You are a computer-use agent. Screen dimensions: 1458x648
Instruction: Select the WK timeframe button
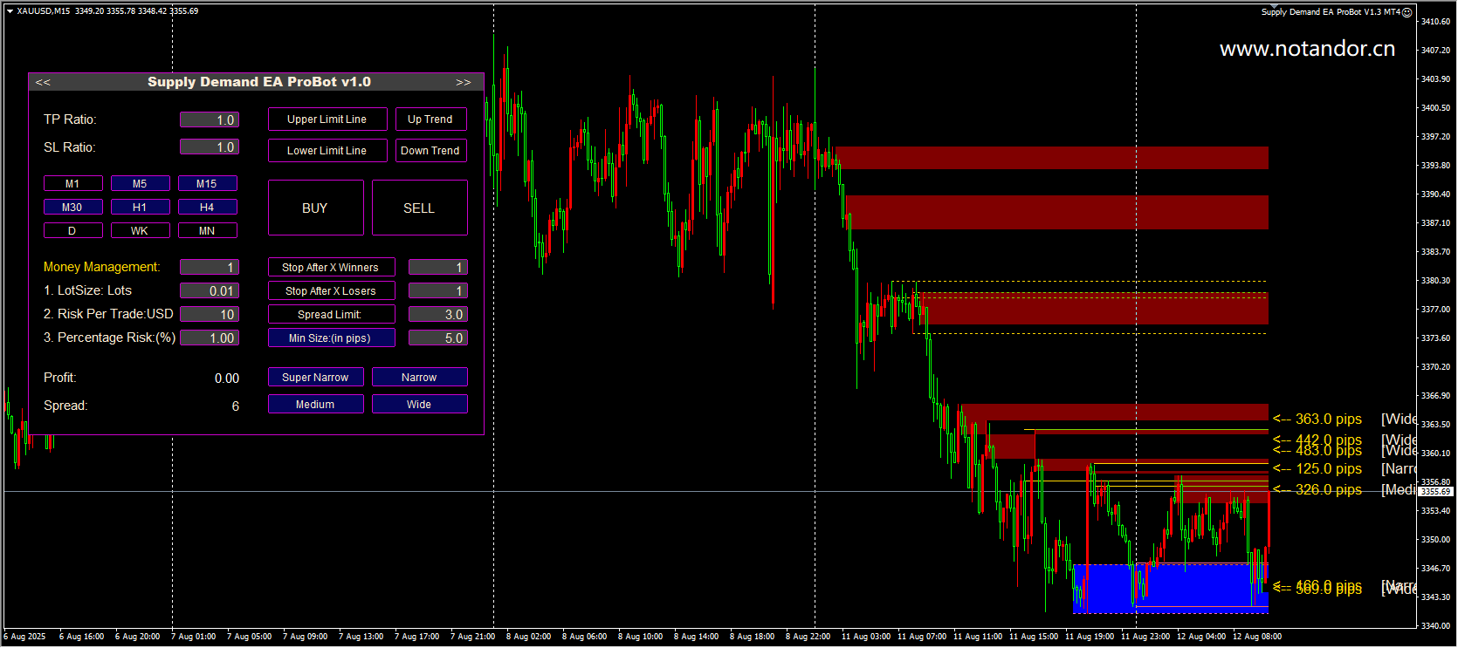click(140, 231)
